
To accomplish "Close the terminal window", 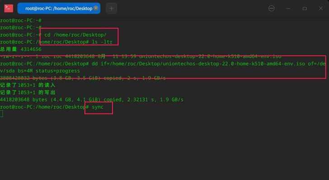I will click(321, 9).
